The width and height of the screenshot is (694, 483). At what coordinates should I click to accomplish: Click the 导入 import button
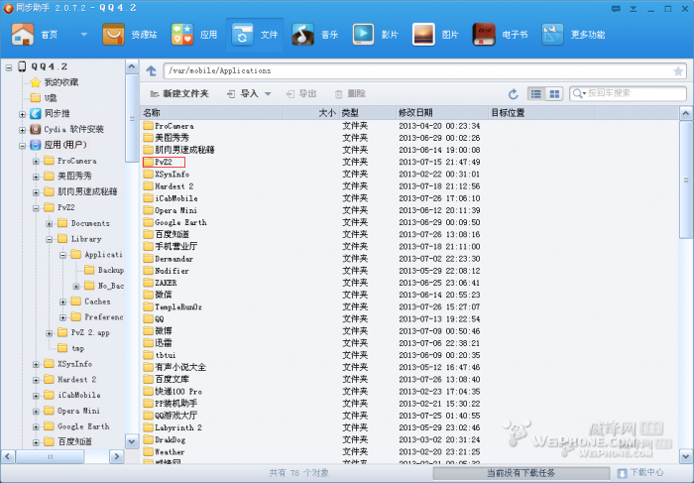[242, 94]
